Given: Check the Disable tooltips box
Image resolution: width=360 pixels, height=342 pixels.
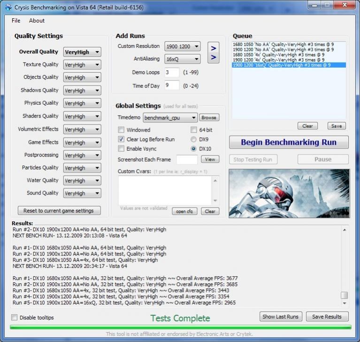Looking at the screenshot, I should pos(14,318).
